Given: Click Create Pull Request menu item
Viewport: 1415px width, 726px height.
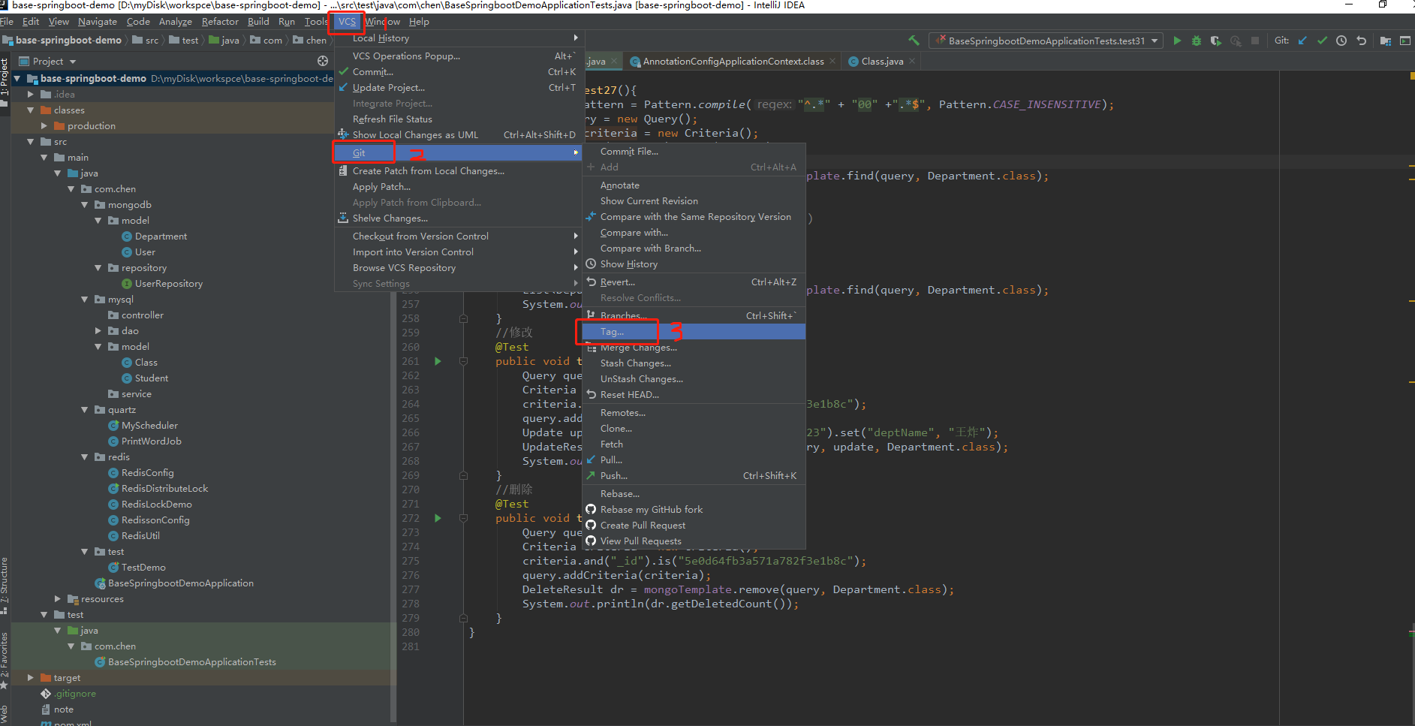Looking at the screenshot, I should coord(694,525).
